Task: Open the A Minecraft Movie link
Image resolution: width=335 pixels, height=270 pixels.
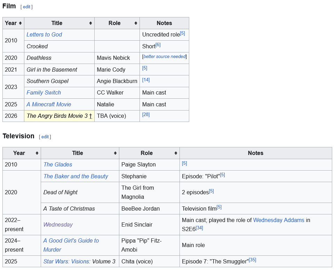Action: click(49, 104)
